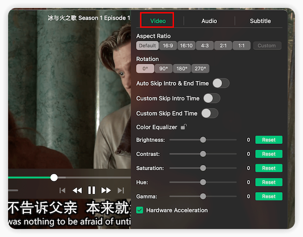
Task: Skip to the previous episode
Action: pos(62,190)
